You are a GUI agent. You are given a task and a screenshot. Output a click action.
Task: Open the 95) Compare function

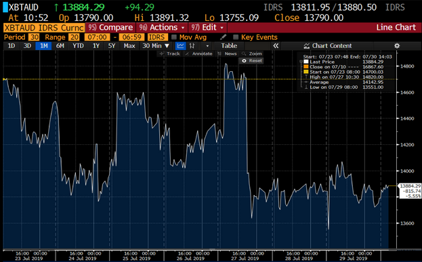pyautogui.click(x=110, y=28)
